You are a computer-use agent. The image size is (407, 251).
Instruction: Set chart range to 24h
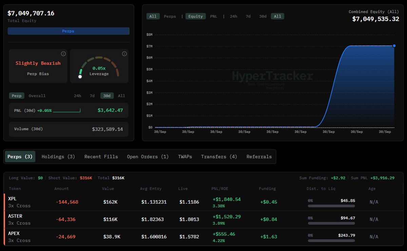click(x=233, y=16)
